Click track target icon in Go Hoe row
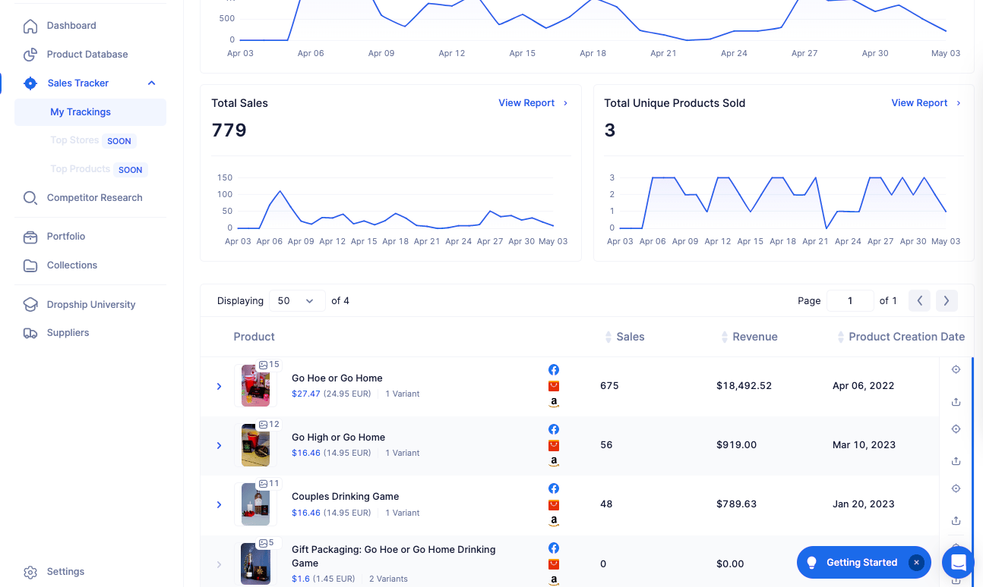 (956, 369)
